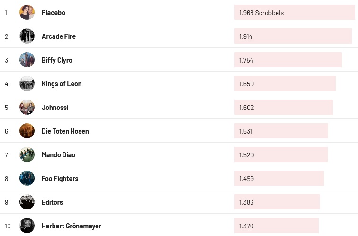This screenshot has height=236, width=358.
Task: Click the Mando Diao avatar image
Action: point(27,154)
